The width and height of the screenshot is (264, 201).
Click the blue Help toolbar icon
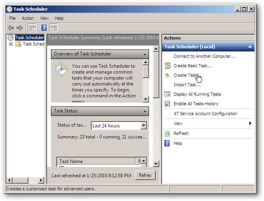pyautogui.click(x=44, y=28)
